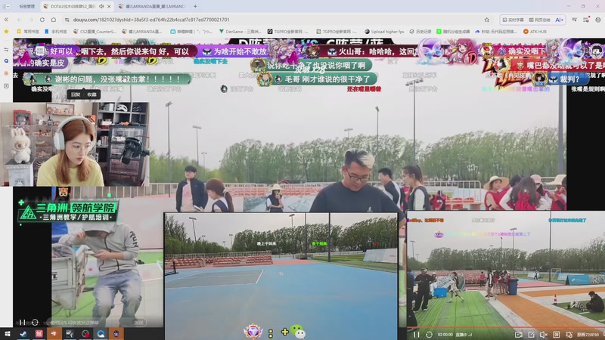
Task: Open site information icon in address bar
Action: pyautogui.click(x=67, y=20)
